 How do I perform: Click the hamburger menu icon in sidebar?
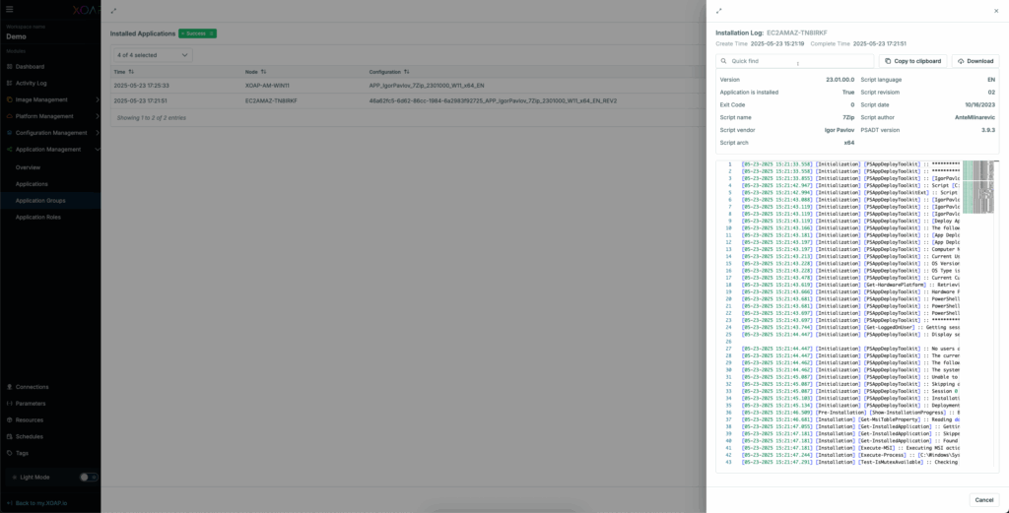10,9
